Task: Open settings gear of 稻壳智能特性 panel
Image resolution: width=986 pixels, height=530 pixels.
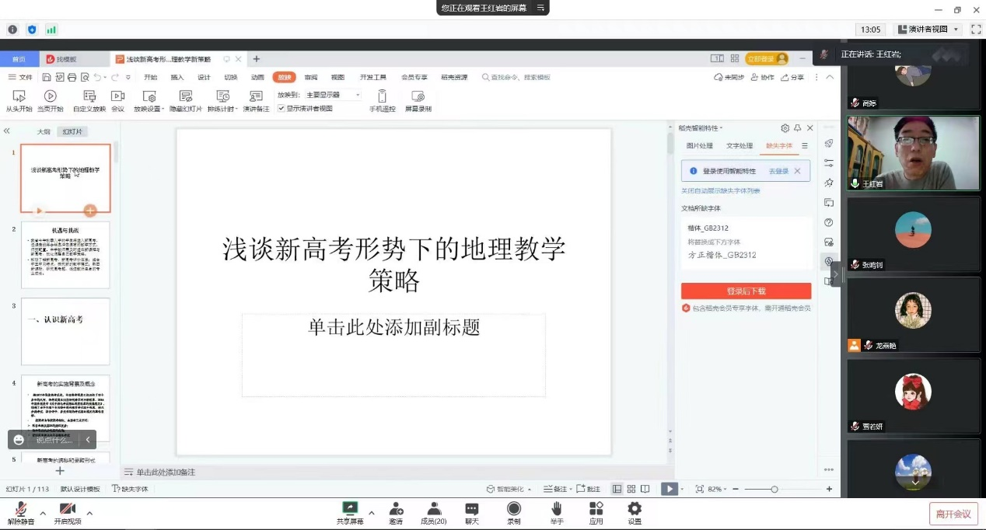Action: 785,128
